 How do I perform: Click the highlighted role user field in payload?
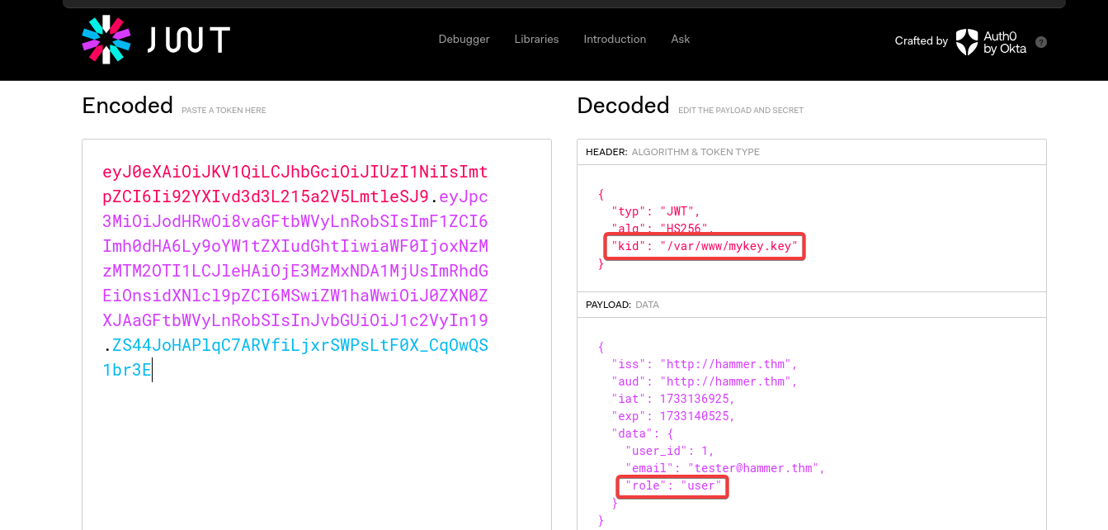pos(672,485)
